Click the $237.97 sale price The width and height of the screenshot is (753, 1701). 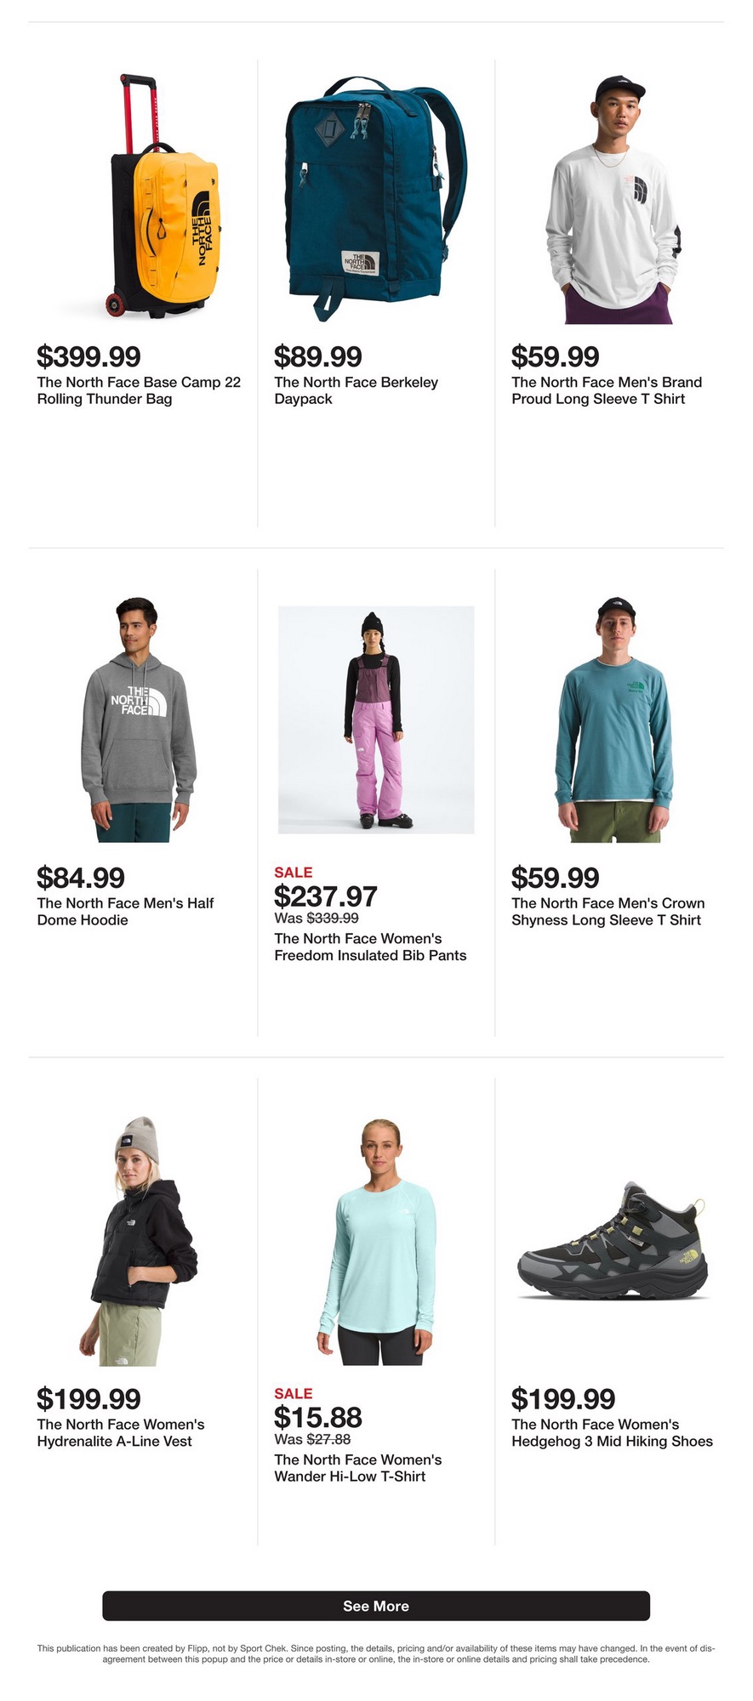(x=325, y=896)
